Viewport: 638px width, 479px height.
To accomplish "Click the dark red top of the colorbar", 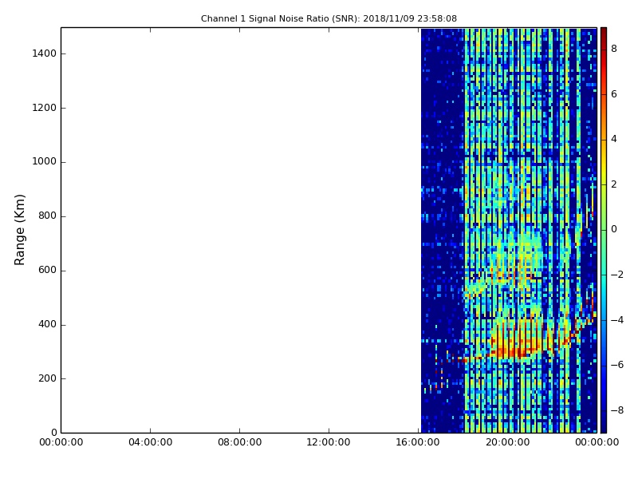I will tap(604, 34).
